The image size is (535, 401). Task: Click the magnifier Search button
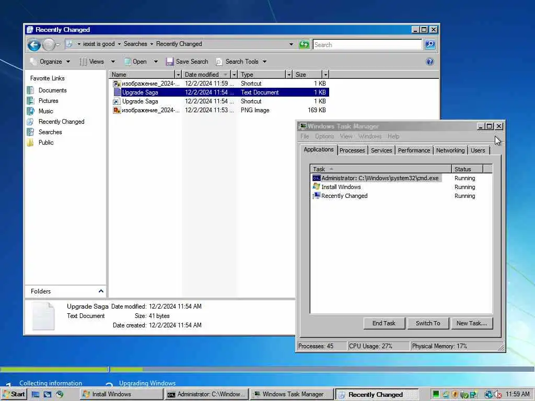pyautogui.click(x=430, y=44)
